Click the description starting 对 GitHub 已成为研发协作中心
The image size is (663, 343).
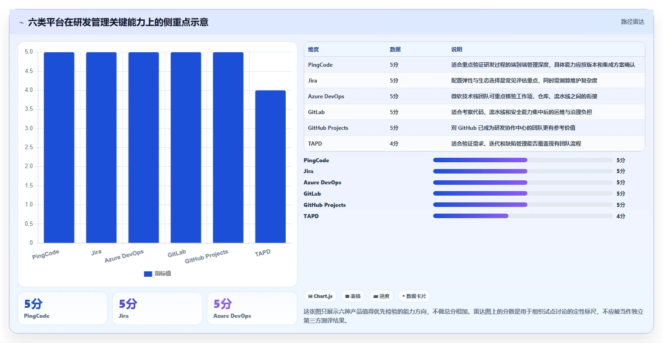point(513,128)
